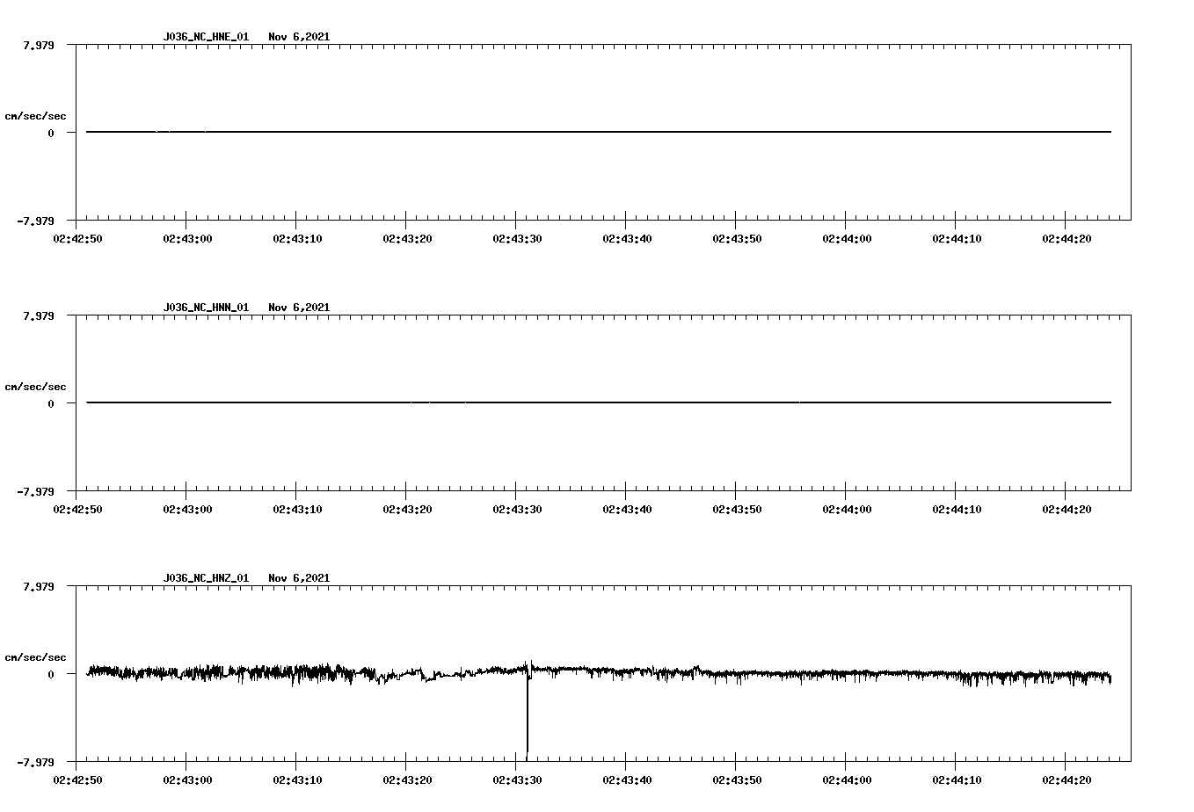1194x812 pixels.
Task: Click the flat HNE acceleration trace line
Action: [599, 132]
